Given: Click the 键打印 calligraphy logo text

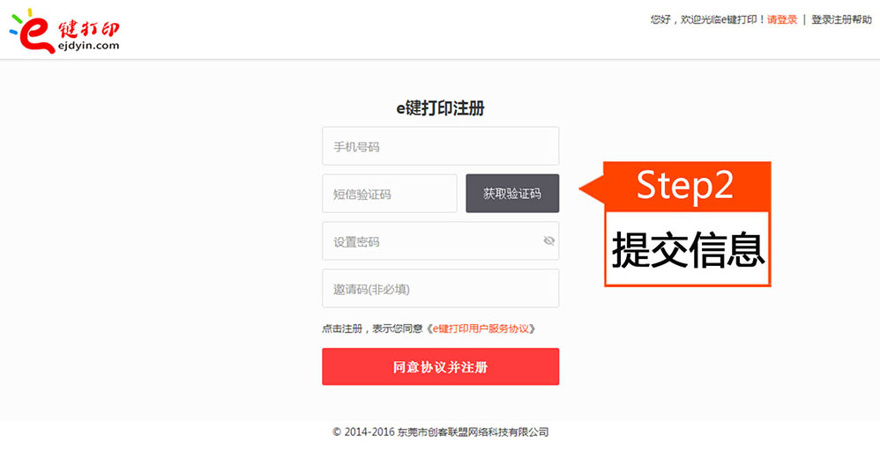Looking at the screenshot, I should 89,28.
